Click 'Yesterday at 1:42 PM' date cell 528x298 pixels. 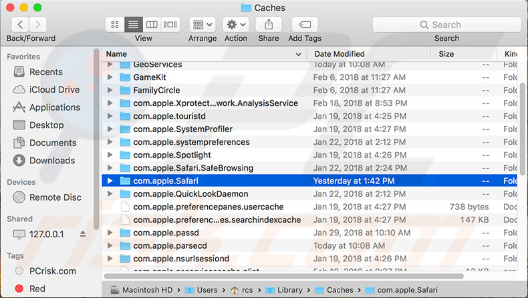pyautogui.click(x=354, y=181)
